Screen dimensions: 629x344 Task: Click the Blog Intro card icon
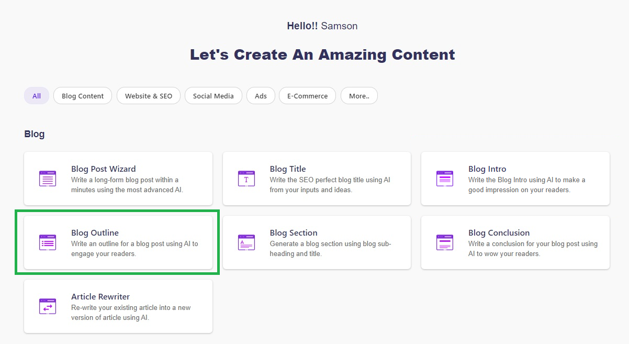tap(444, 178)
